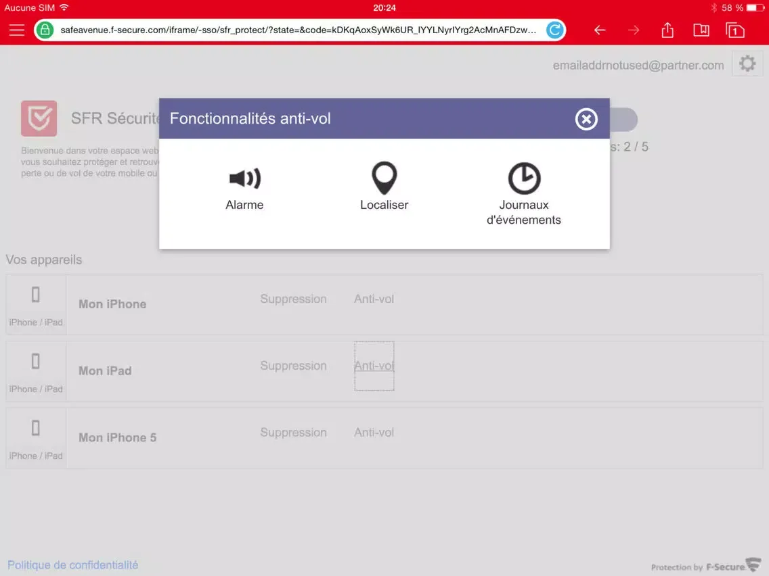Screen dimensions: 769x576
Task: Select the Mon iPhone device name
Action: [x=112, y=304]
